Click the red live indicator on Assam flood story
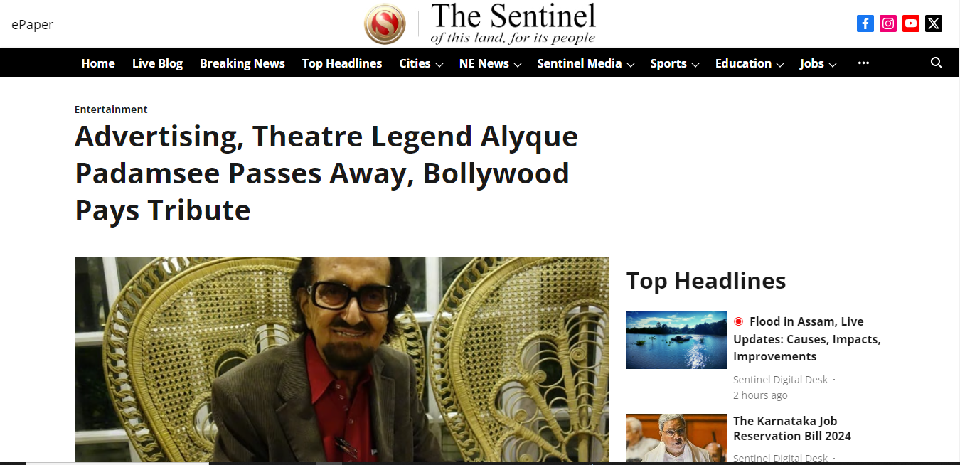The height and width of the screenshot is (465, 960). point(738,321)
